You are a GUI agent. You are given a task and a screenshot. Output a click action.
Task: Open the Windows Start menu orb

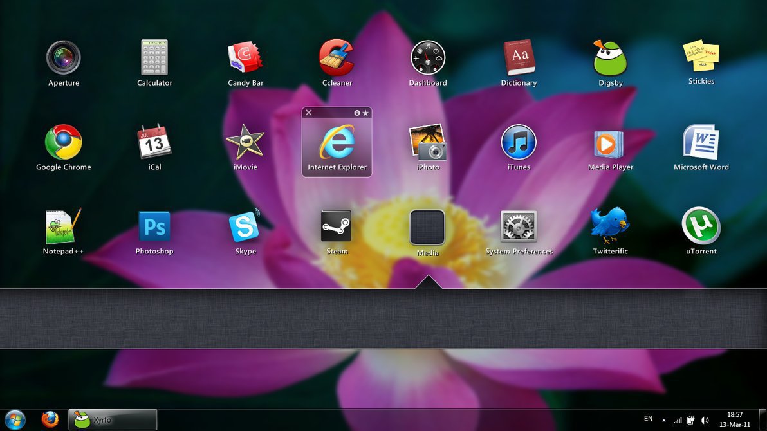point(15,420)
